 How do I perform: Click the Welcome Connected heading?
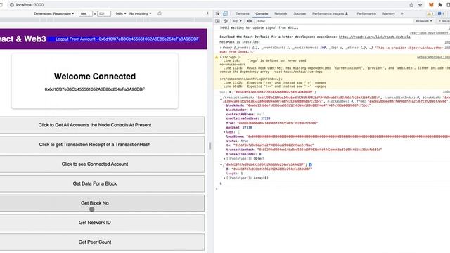coord(95,77)
